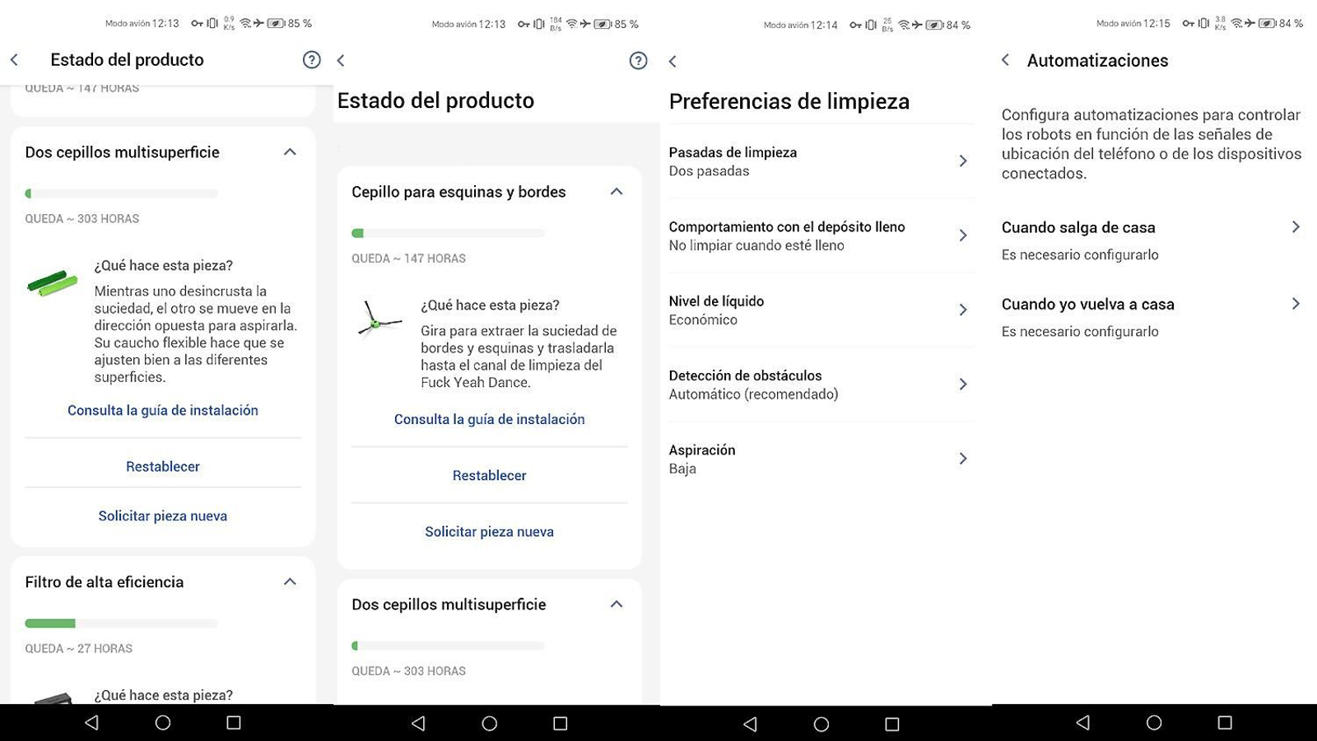
Task: Go back from Preferencias de limpieza
Action: (x=673, y=61)
